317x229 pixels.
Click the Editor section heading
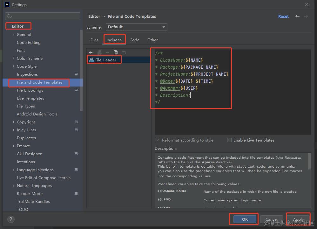click(x=18, y=26)
